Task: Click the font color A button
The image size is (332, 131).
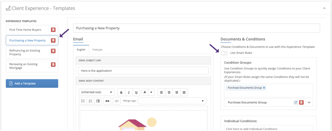Action: click(x=145, y=92)
